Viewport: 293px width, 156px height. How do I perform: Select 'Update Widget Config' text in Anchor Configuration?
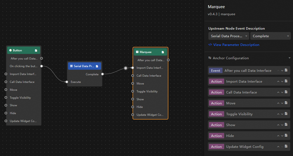245,147
